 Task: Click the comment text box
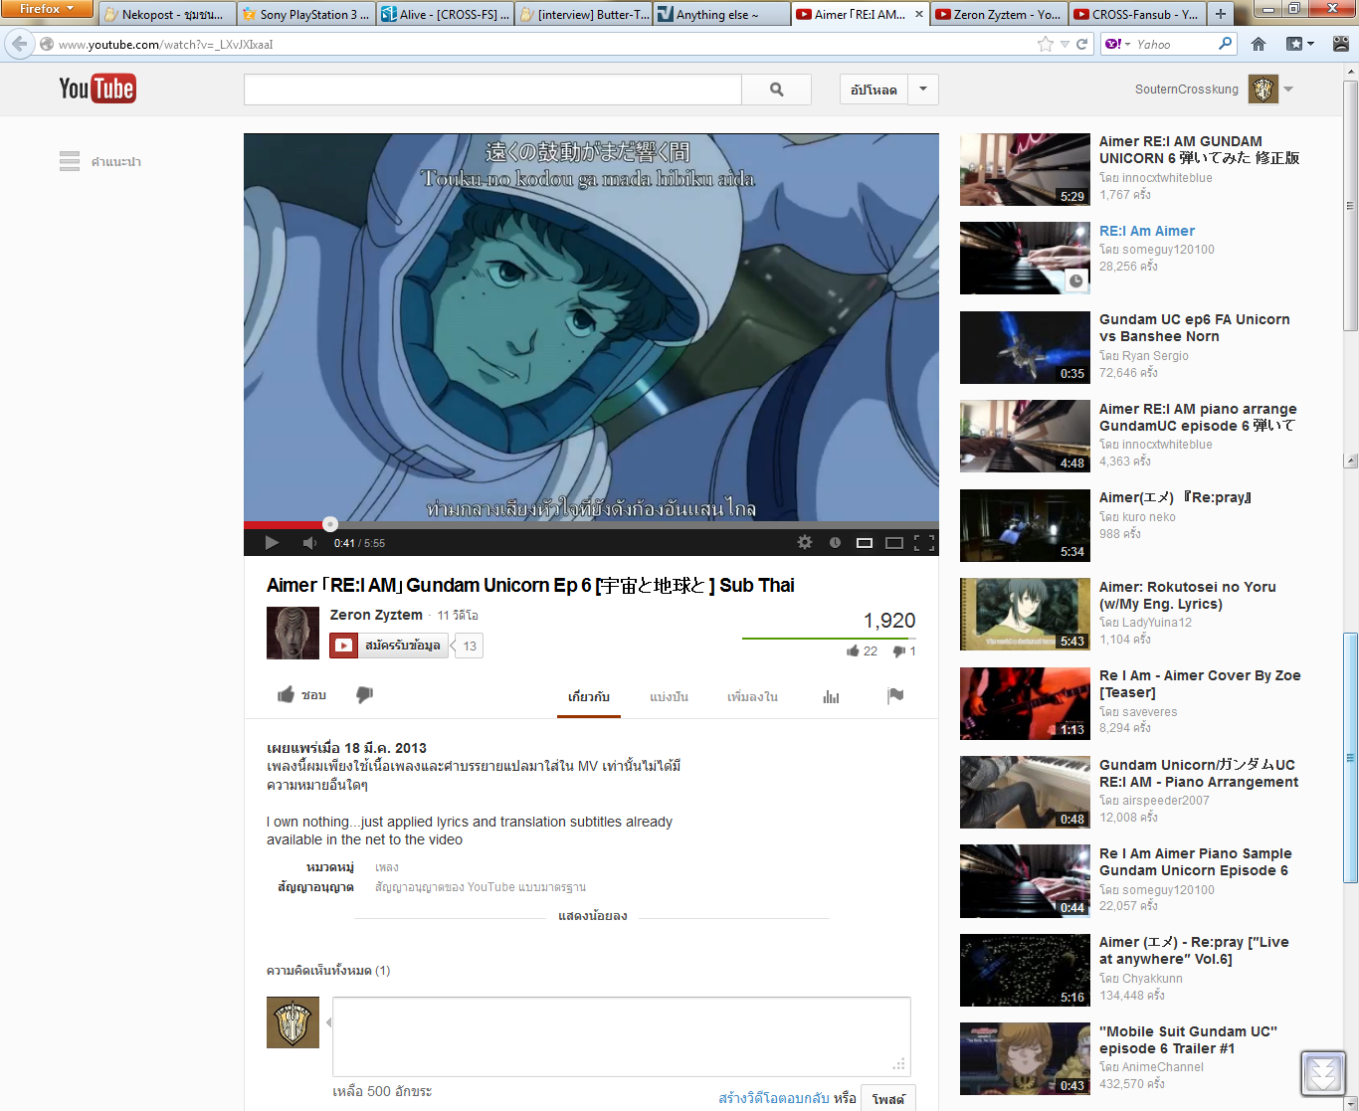click(x=622, y=1036)
